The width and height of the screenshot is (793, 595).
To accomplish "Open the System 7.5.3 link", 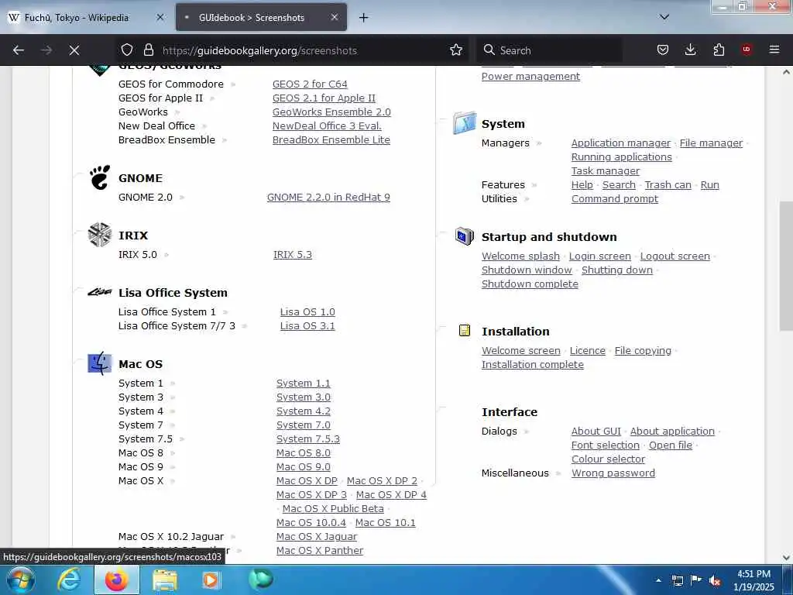I will click(x=307, y=439).
